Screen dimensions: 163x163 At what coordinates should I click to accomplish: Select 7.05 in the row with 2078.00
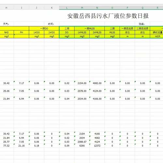[22, 91]
